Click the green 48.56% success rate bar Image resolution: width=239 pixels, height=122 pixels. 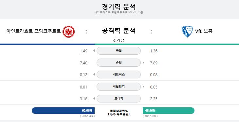click(x=169, y=111)
